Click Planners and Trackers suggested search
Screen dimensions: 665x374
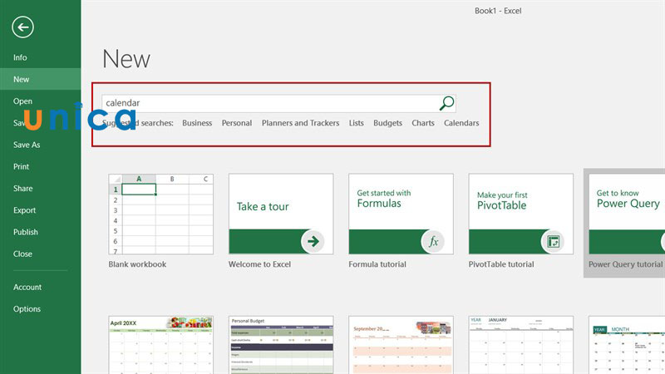300,123
